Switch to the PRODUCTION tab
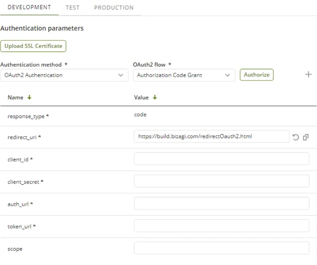 pyautogui.click(x=114, y=8)
